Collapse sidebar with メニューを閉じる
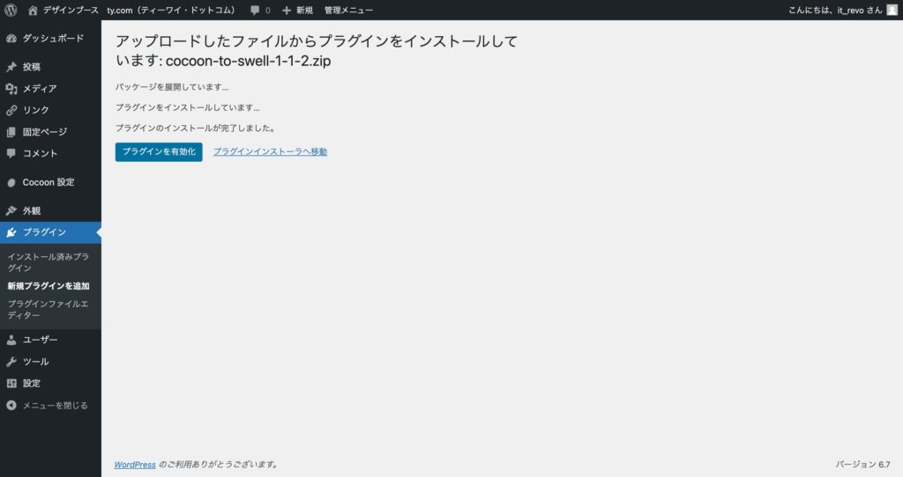Screen dimensions: 903x477 (55, 406)
